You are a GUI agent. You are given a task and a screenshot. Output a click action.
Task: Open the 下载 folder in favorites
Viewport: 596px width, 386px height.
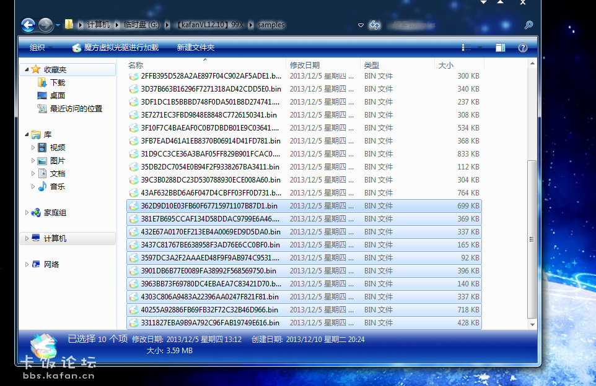(57, 82)
